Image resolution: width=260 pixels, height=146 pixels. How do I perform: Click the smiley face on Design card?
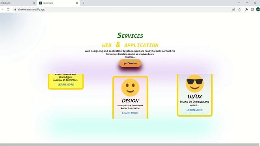click(x=130, y=88)
